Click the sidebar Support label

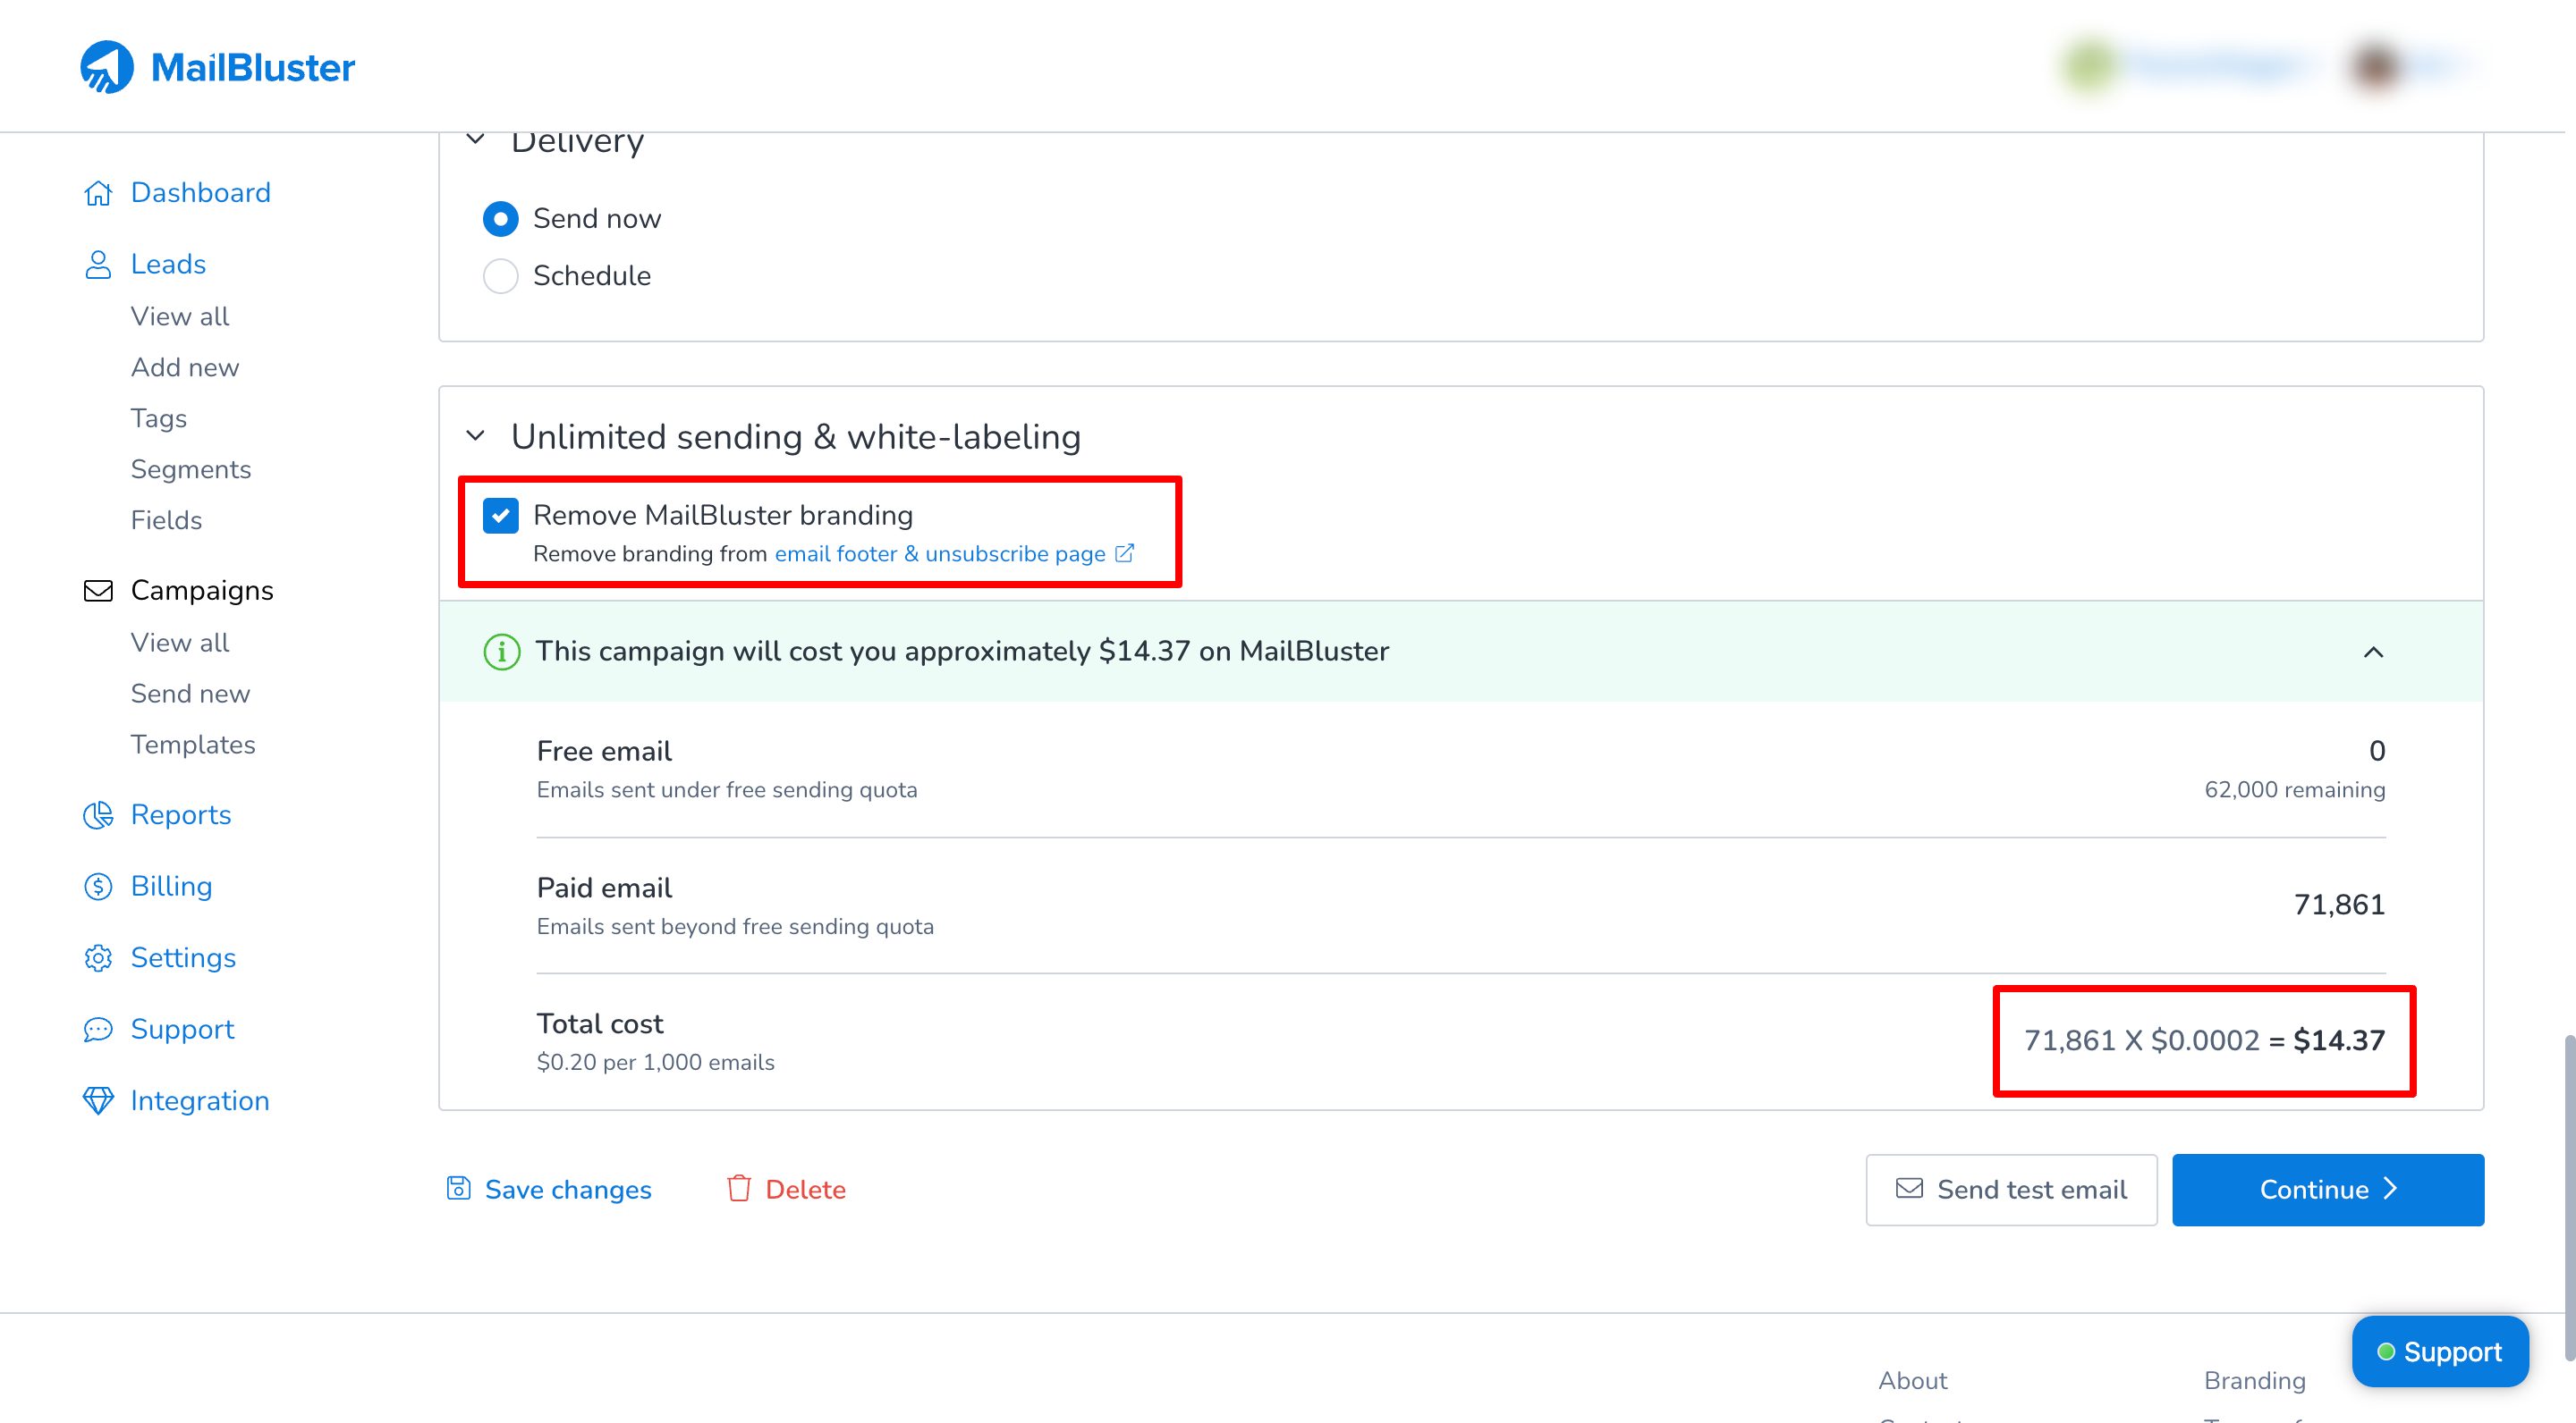click(182, 1030)
